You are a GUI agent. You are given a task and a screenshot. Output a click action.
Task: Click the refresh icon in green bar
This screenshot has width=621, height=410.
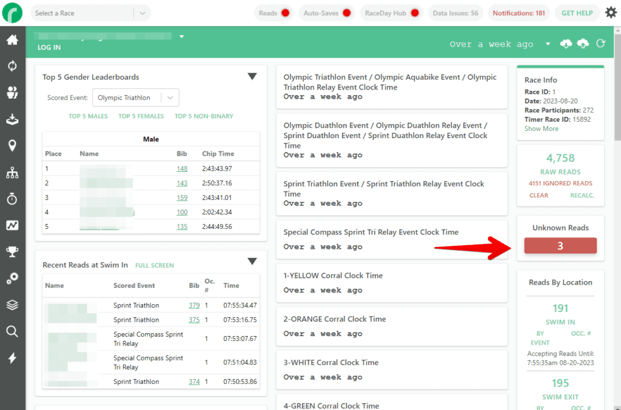pos(601,44)
